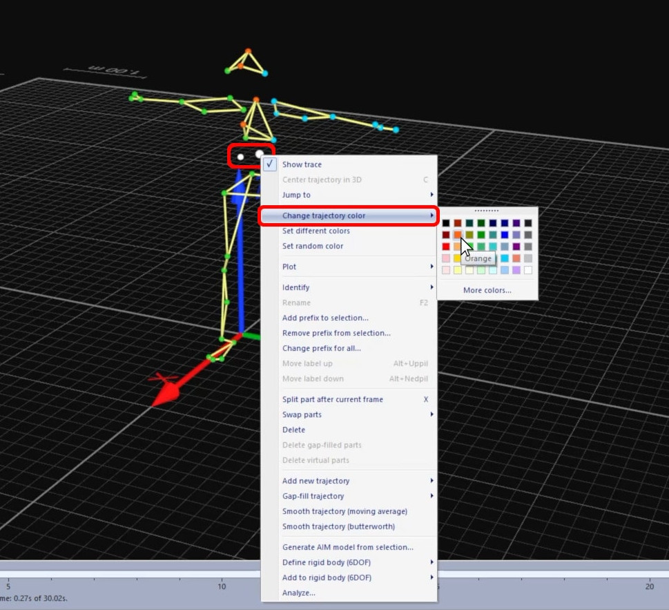Open Analyze... from the context menu
The image size is (669, 610).
click(x=298, y=593)
